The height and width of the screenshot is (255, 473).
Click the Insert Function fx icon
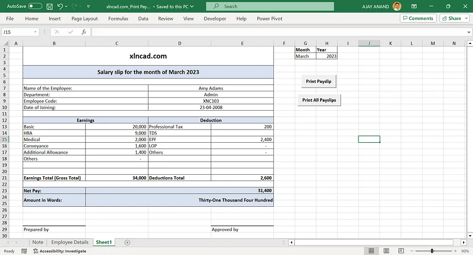click(x=84, y=32)
